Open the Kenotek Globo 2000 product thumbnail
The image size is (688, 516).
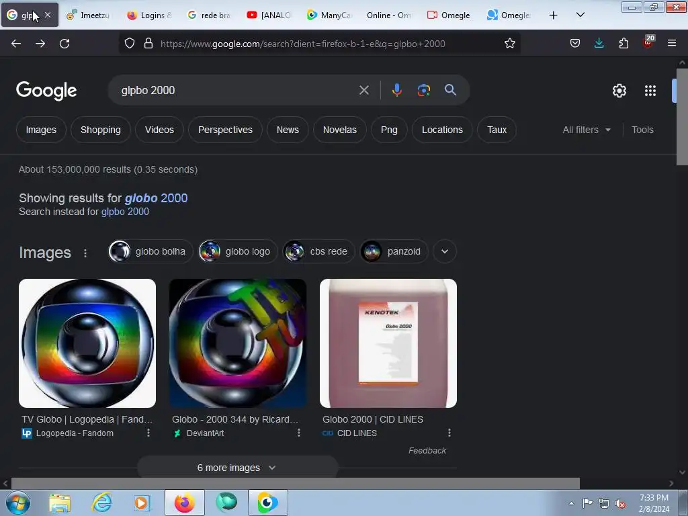pos(388,343)
